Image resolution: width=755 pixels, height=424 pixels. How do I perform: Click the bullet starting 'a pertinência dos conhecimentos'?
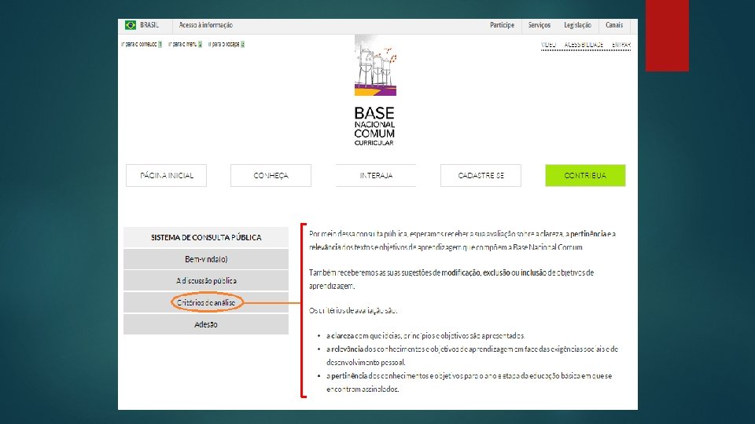click(x=469, y=382)
